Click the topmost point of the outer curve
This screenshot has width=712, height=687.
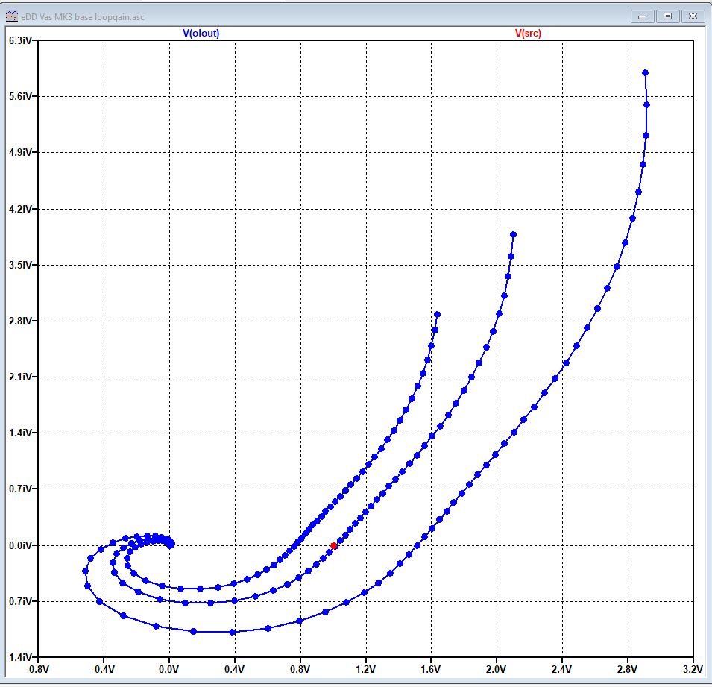[x=645, y=72]
